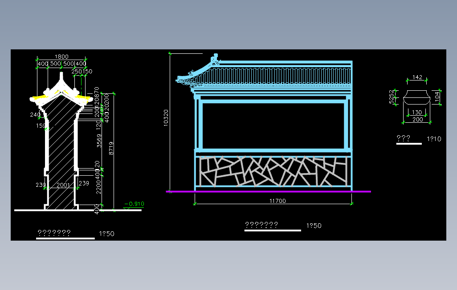Click the 130 dimension in the detail
This screenshot has height=290, width=457.
tap(417, 112)
